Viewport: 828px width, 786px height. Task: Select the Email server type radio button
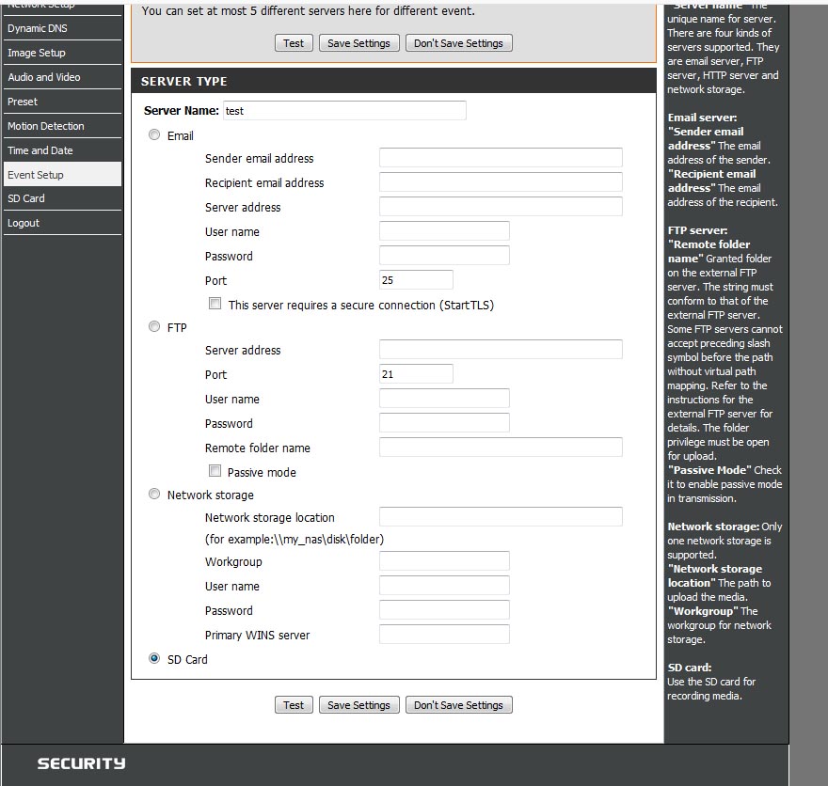(x=154, y=135)
